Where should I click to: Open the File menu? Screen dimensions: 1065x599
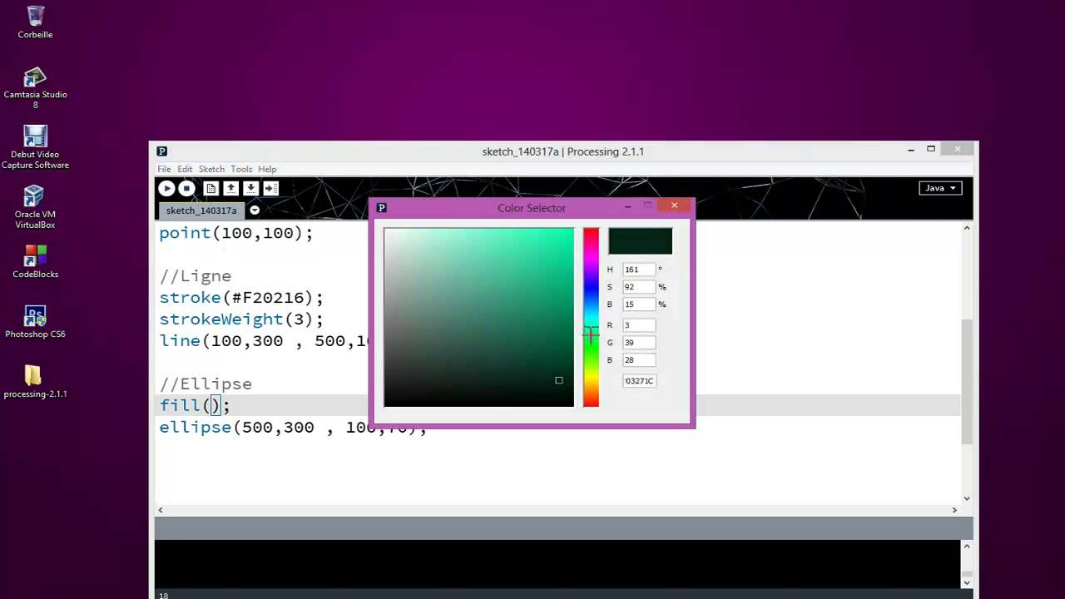(164, 169)
